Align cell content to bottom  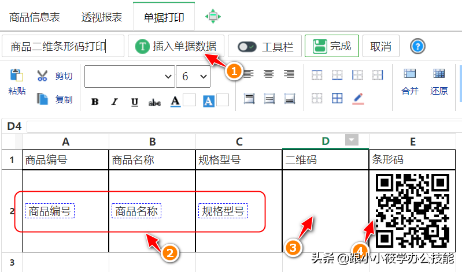click(x=290, y=98)
